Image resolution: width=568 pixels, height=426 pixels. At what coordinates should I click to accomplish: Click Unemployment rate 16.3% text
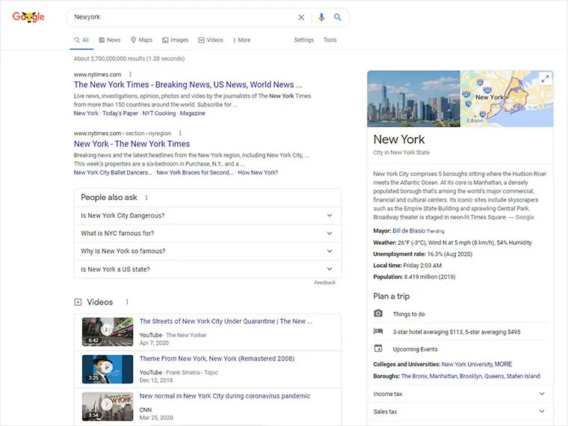423,254
